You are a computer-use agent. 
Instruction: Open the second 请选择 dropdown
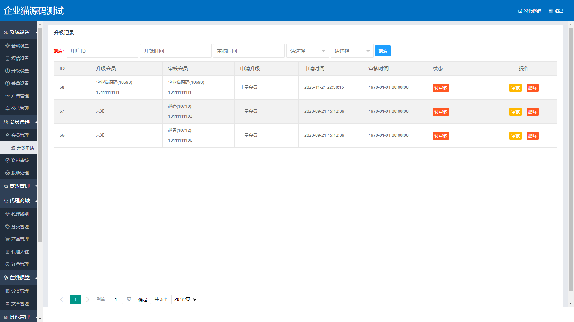coord(352,51)
